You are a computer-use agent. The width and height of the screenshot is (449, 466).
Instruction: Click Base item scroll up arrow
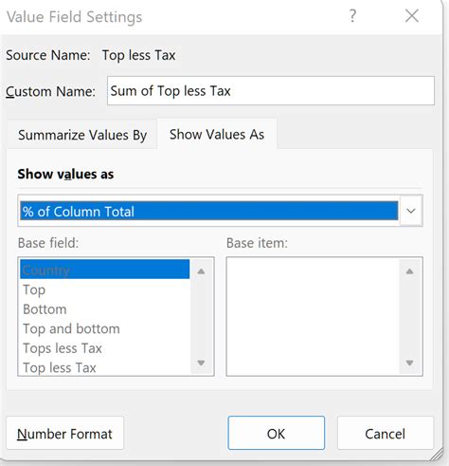pos(409,271)
